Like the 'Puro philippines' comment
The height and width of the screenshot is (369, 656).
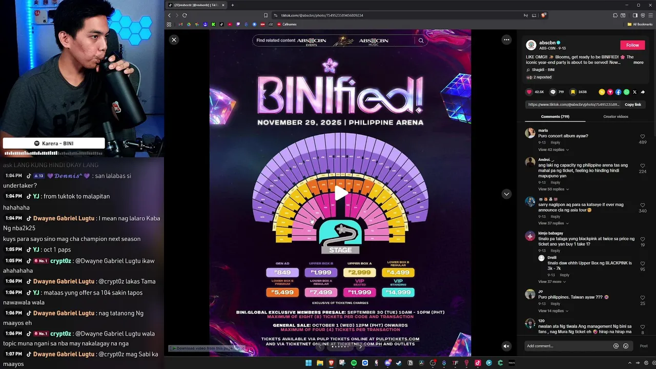tap(642, 298)
